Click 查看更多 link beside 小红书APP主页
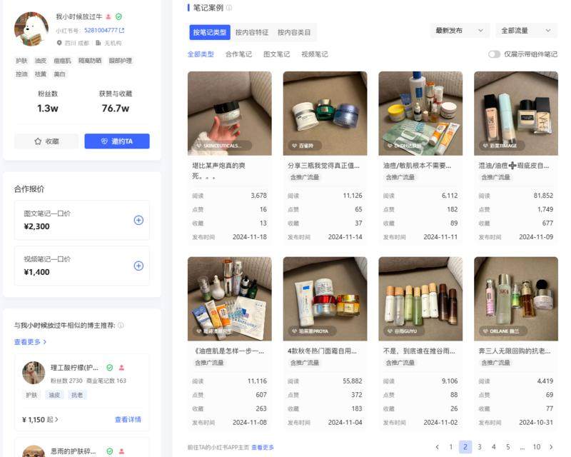Viewport: 571px width, 457px height. [263, 447]
